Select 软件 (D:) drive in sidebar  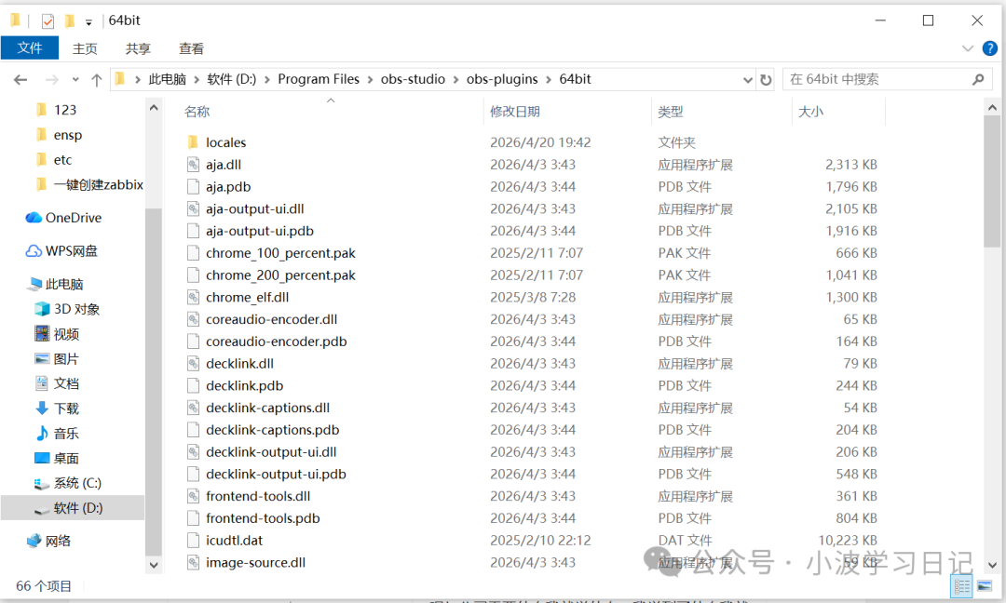pos(78,508)
